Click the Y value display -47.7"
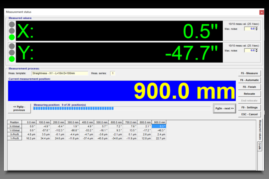Viewport: 269px width, 179px height. click(x=119, y=53)
